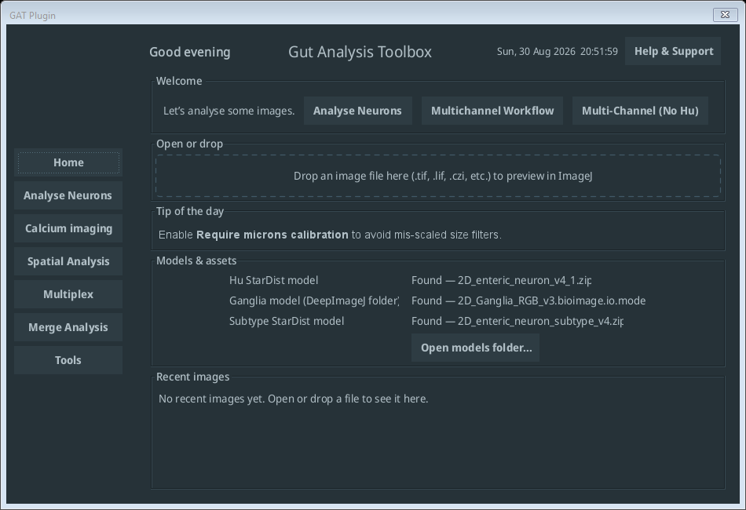Click the 2D_enteric_neuron_v4_1.zip status text
Screen dimensions: 746x510
click(502, 280)
